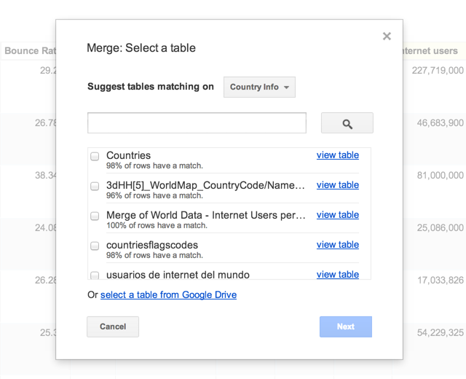Click the 100% of rows have a match text

coord(157,225)
